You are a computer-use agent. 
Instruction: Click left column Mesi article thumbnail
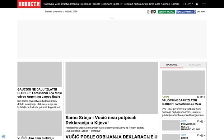tap(40, 74)
